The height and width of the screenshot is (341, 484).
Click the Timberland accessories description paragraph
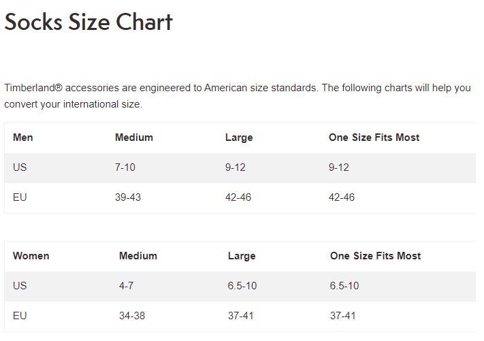coord(237,96)
